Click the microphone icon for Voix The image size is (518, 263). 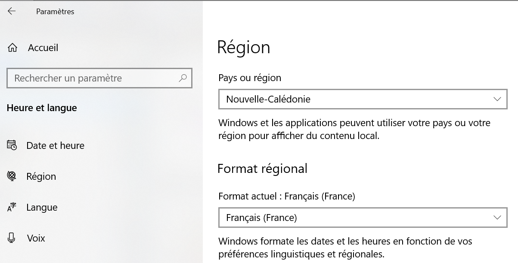(12, 238)
